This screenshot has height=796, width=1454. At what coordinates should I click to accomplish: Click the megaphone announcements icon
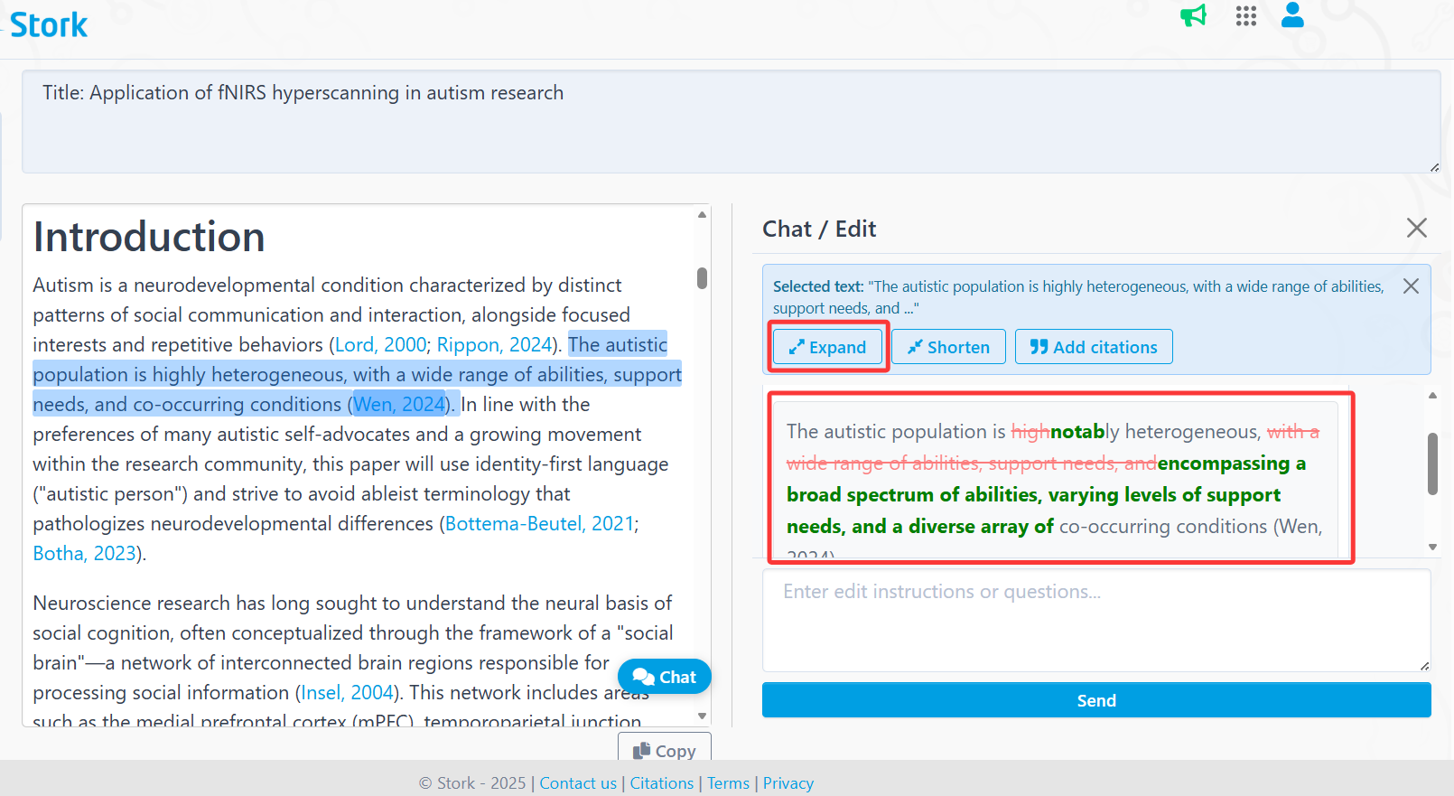click(x=1193, y=16)
